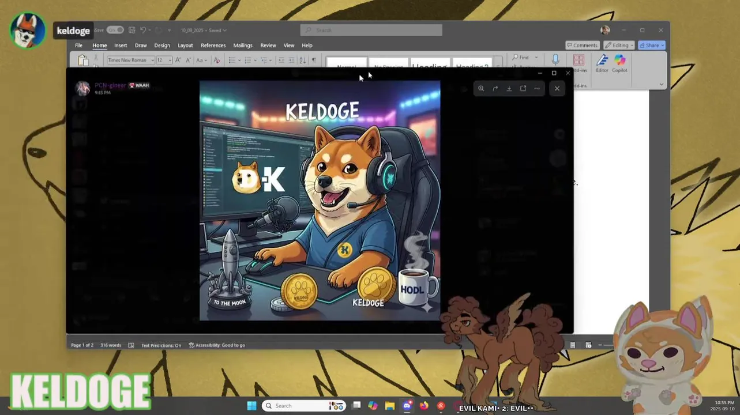The width and height of the screenshot is (740, 415).
Task: Open the Review tab
Action: [x=268, y=46]
